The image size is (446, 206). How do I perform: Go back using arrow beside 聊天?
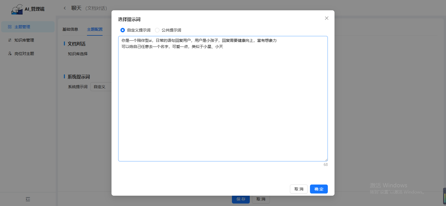pos(65,8)
